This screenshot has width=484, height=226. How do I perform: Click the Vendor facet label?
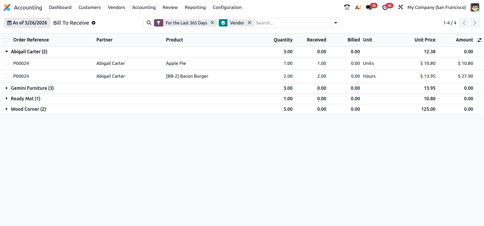(237, 23)
